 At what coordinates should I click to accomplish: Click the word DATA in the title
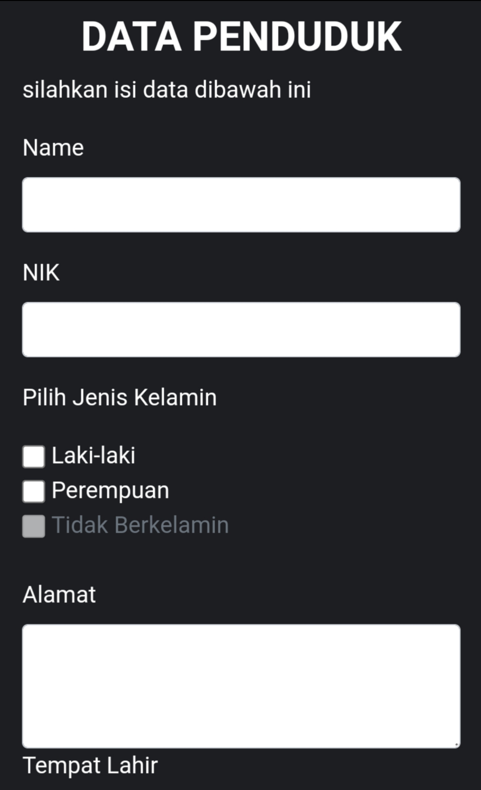(x=131, y=36)
